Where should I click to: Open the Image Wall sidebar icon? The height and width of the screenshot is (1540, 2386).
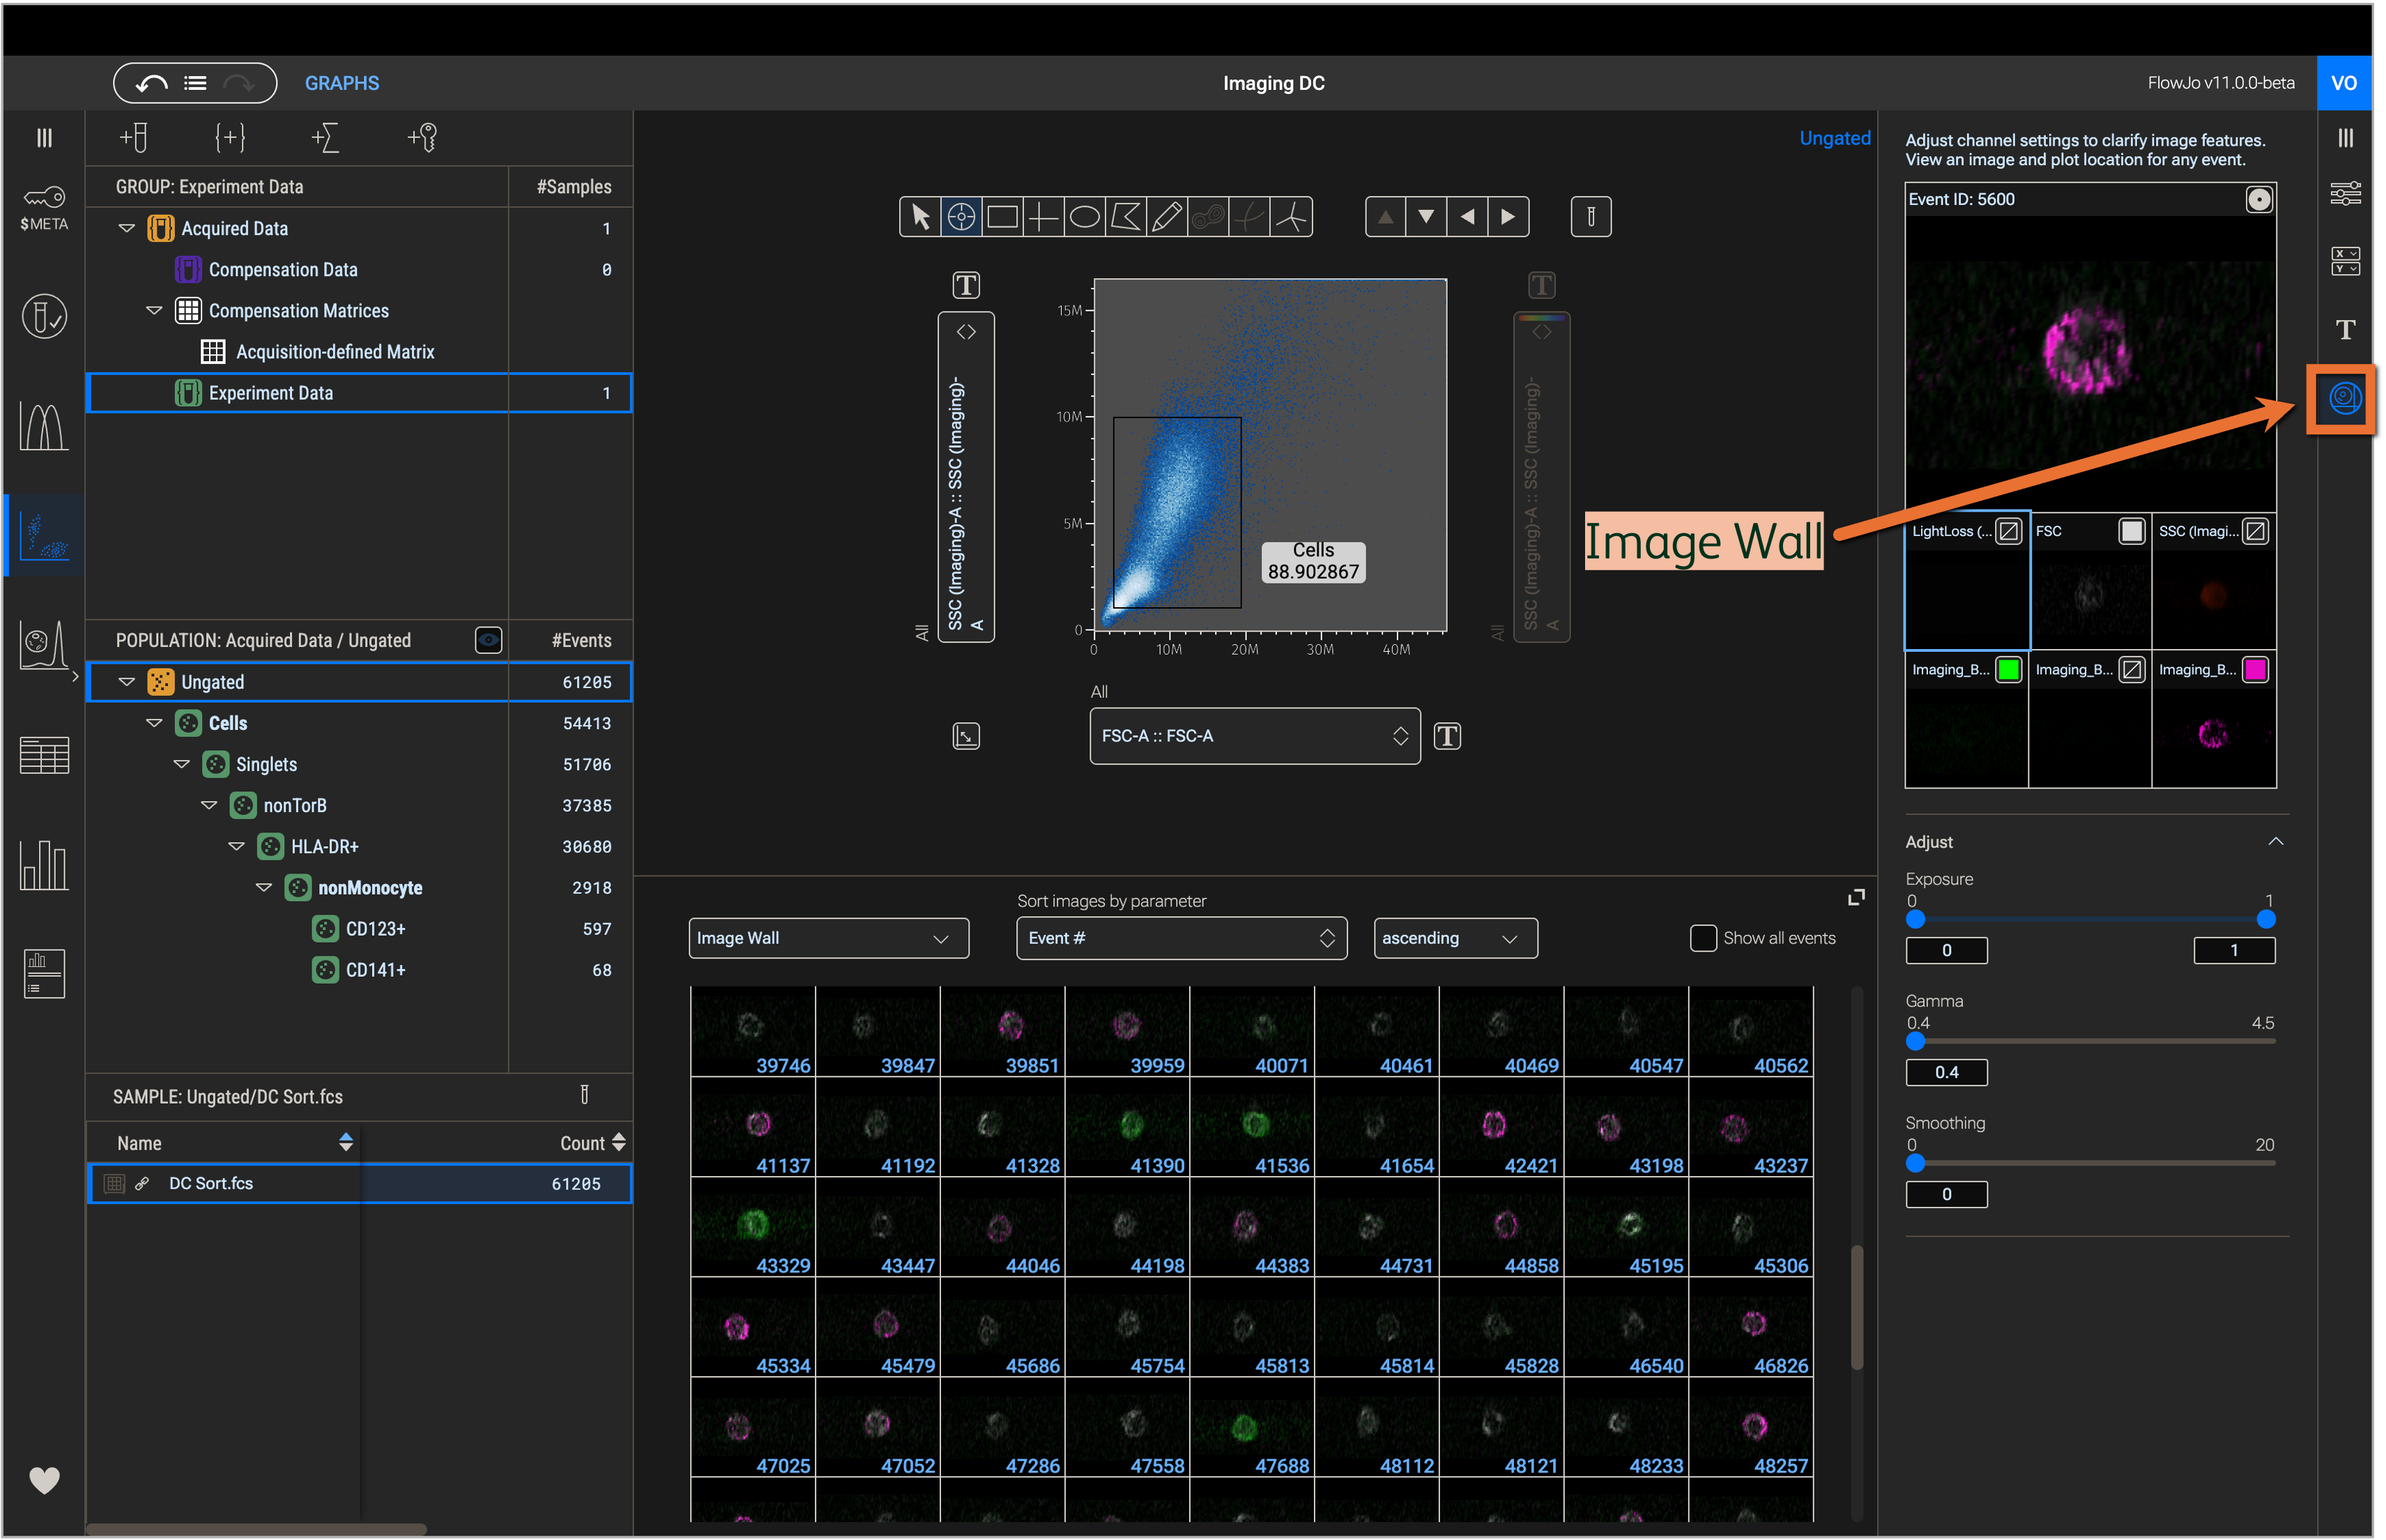pyautogui.click(x=2344, y=399)
